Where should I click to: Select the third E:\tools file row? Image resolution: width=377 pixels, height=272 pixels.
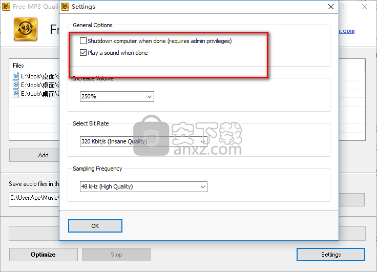point(35,94)
